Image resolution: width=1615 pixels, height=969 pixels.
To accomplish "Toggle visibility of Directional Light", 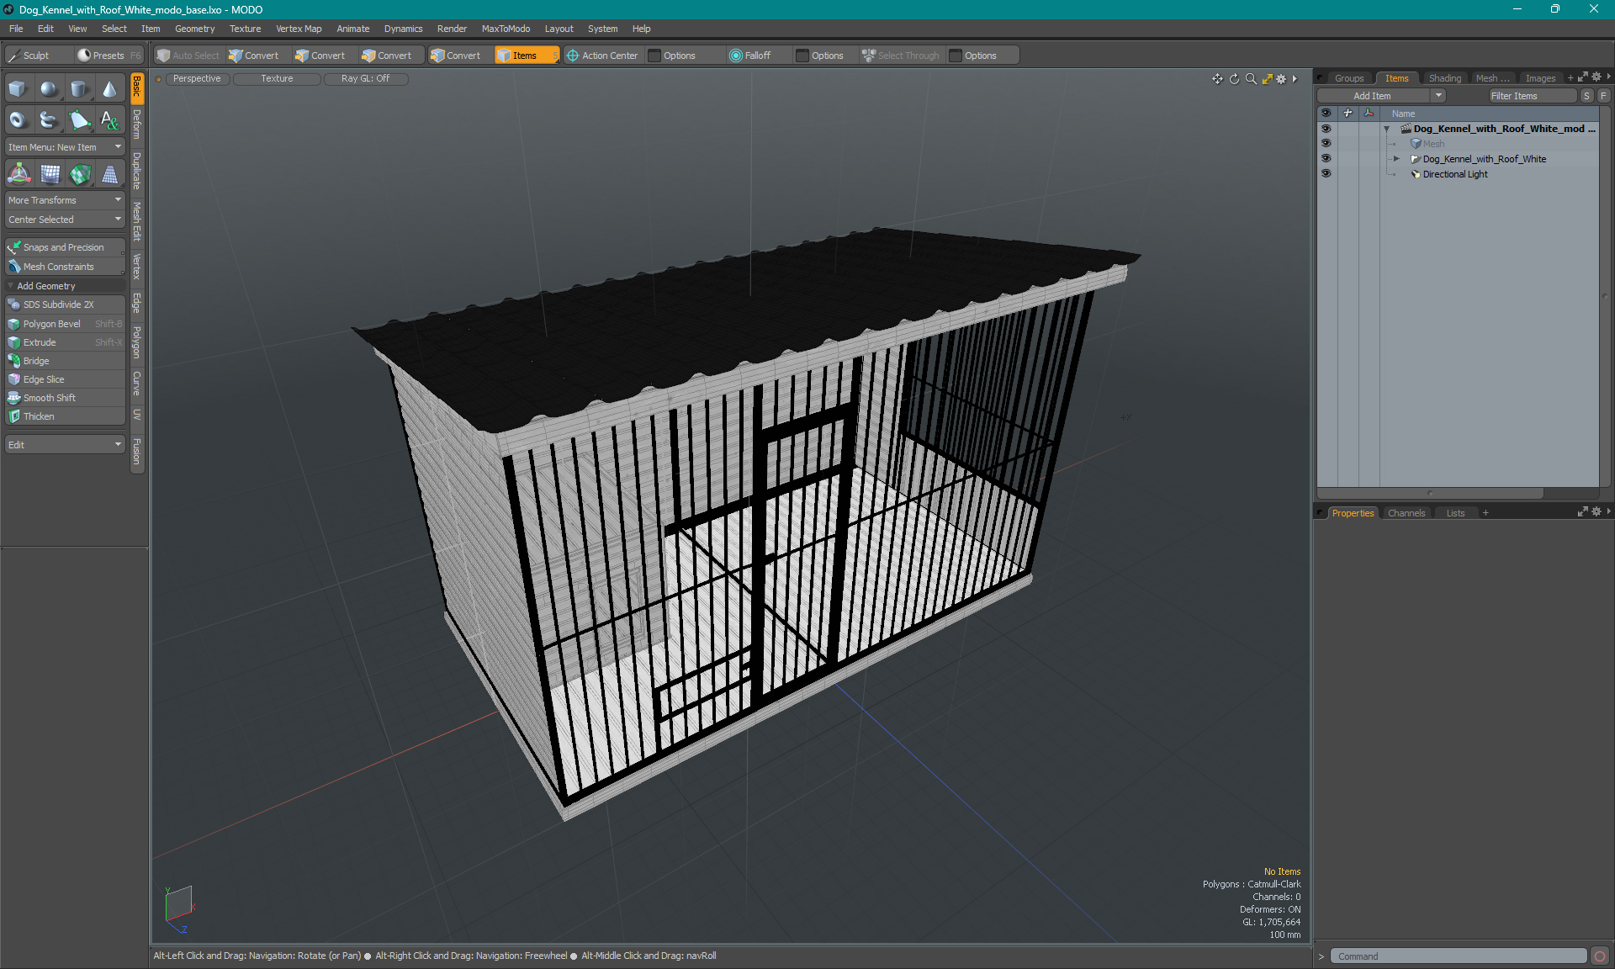I will 1326,174.
